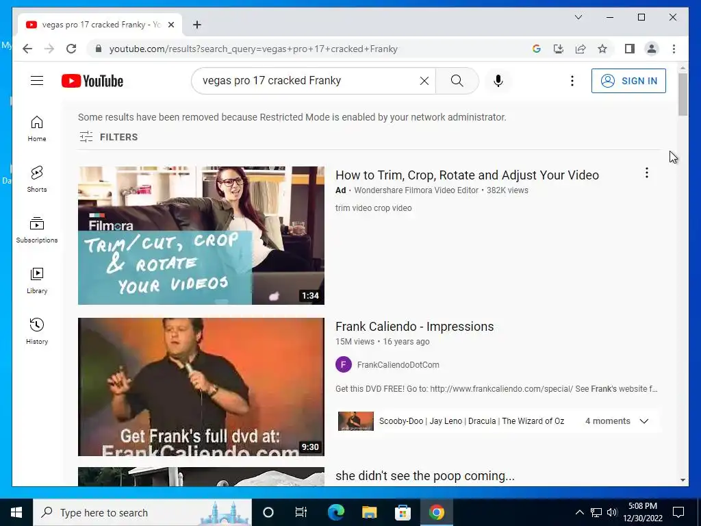Image resolution: width=701 pixels, height=526 pixels.
Task: Open Chrome profile avatar
Action: pyautogui.click(x=652, y=49)
